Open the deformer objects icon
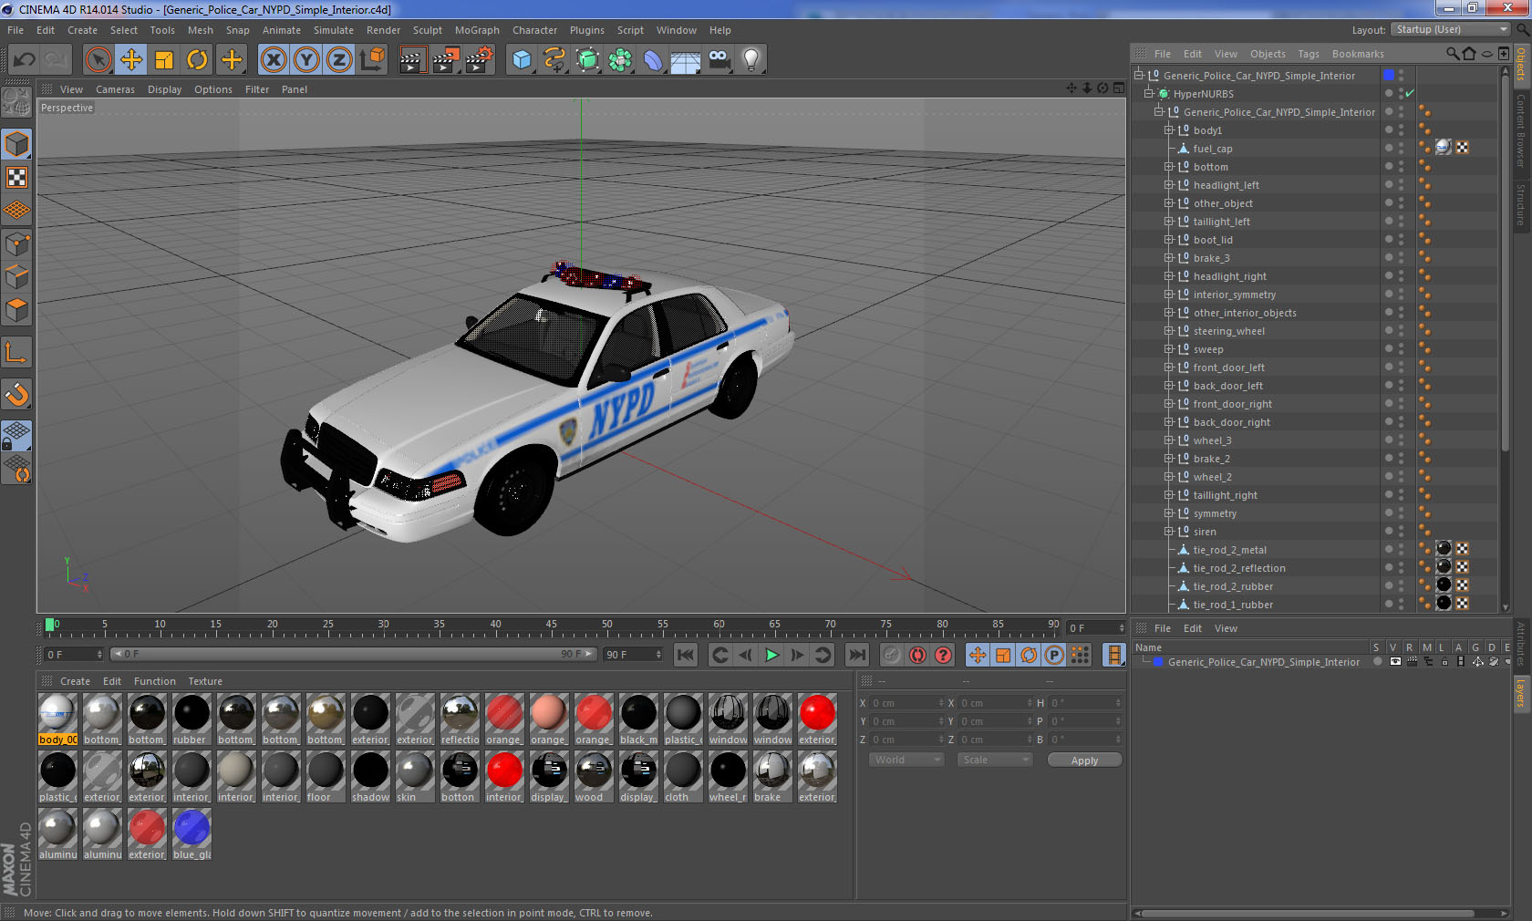Screen dimensions: 1532x921 tap(653, 60)
